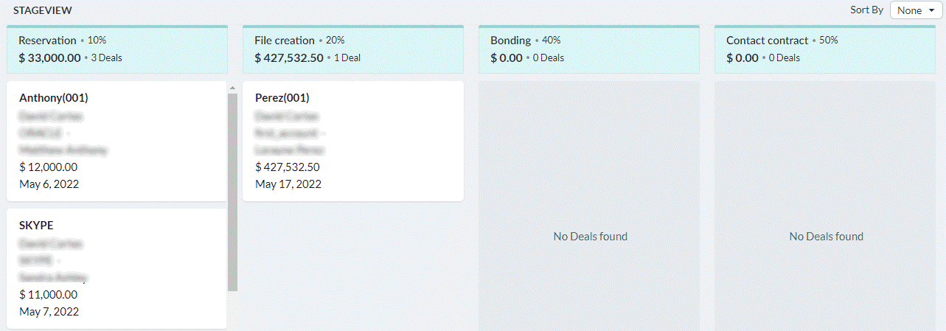This screenshot has height=331, width=946.
Task: Select the File creation stage header
Action: coord(353,49)
